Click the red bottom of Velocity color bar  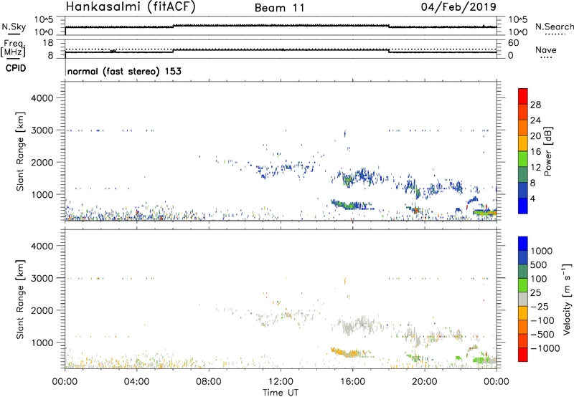(523, 355)
